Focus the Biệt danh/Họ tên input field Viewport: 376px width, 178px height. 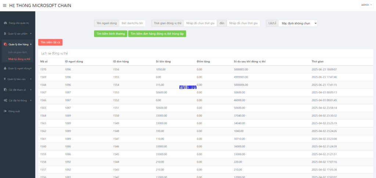click(x=132, y=23)
